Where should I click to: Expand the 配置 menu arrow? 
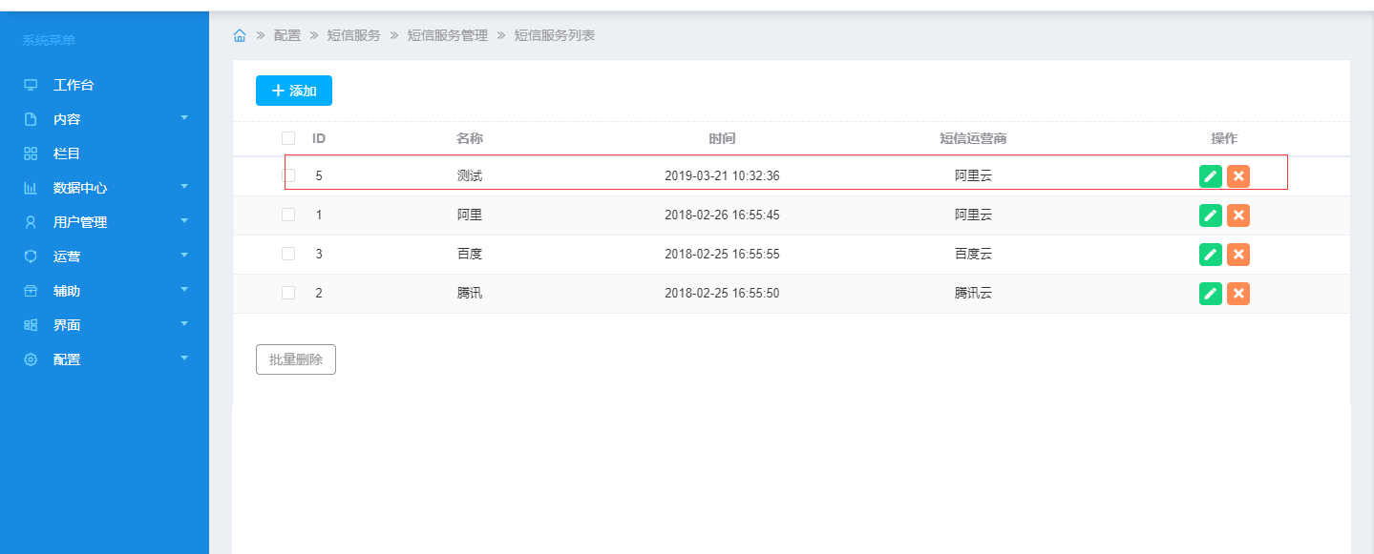pyautogui.click(x=184, y=358)
